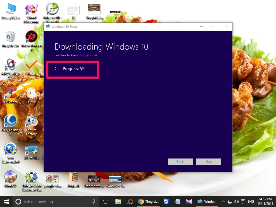Viewport: 276px width, 207px height.
Task: Open the clock showing 14:55 PM
Action: [x=265, y=202]
